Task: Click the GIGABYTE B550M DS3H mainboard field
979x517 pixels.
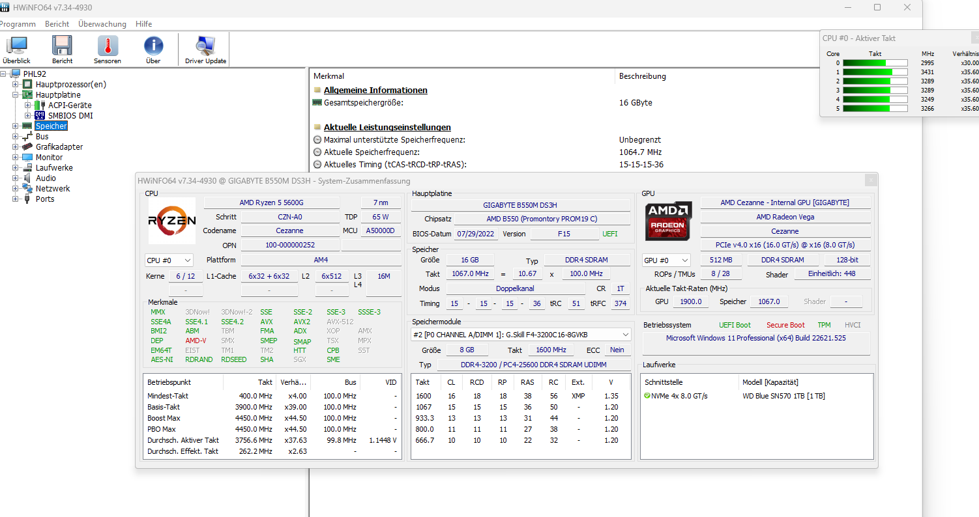Action: pos(520,205)
